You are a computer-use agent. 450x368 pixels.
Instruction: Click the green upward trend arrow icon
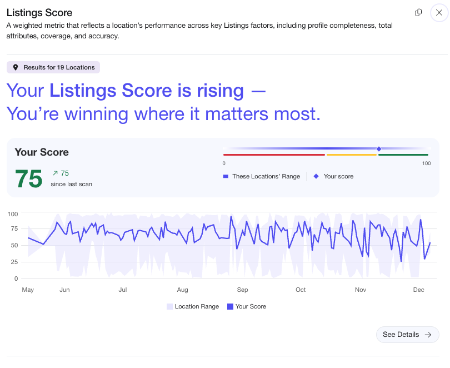55,173
